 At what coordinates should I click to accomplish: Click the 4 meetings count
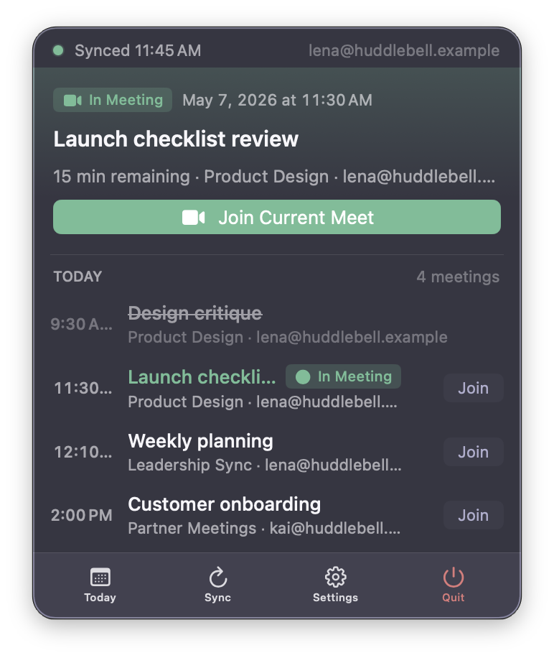coord(458,277)
